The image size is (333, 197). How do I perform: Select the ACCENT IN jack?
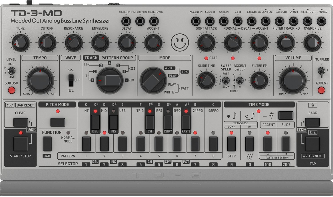196,21
